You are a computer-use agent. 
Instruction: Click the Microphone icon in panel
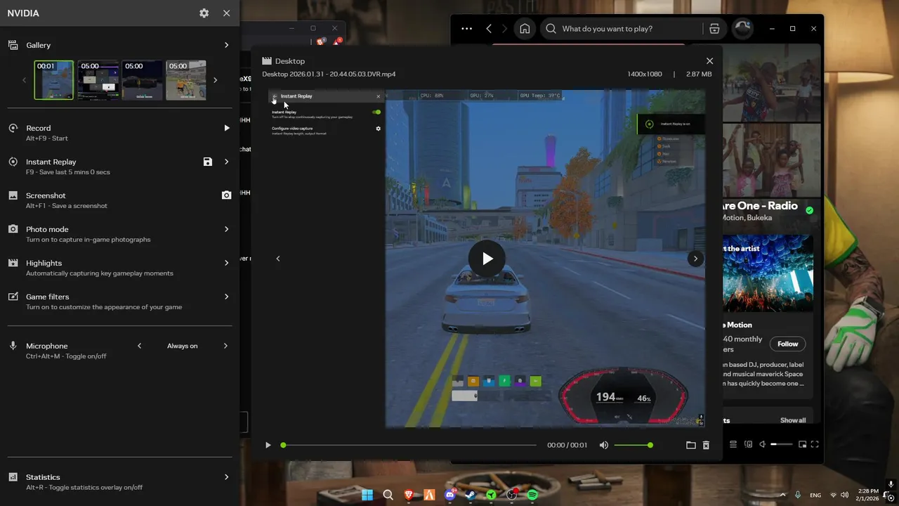(x=13, y=346)
